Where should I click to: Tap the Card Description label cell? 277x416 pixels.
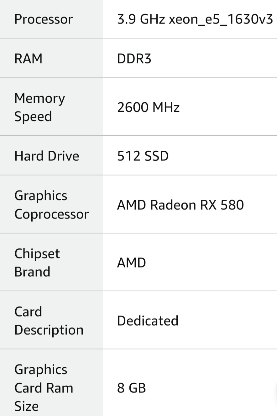pyautogui.click(x=49, y=321)
